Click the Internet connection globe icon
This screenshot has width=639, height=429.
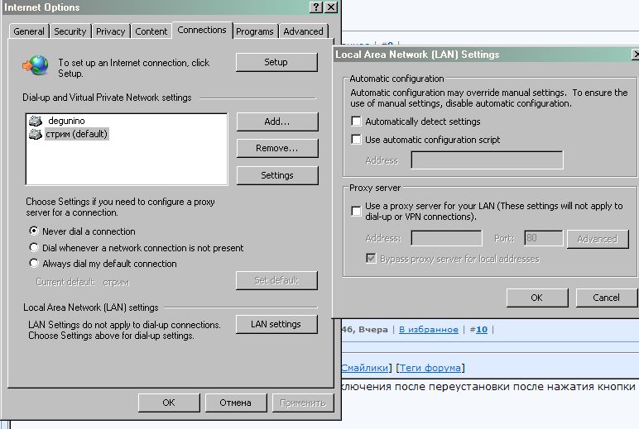(36, 65)
